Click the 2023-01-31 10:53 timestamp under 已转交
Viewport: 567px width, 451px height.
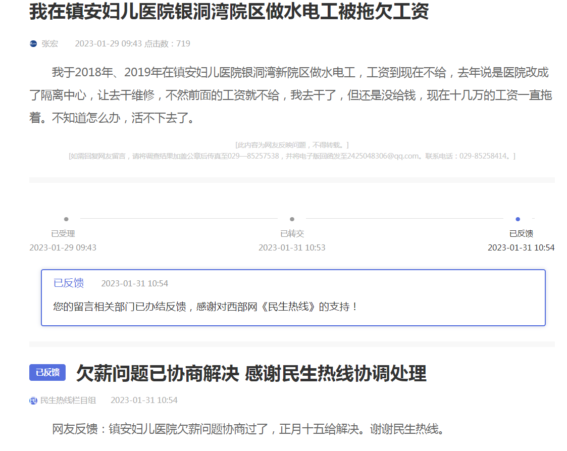pos(292,247)
